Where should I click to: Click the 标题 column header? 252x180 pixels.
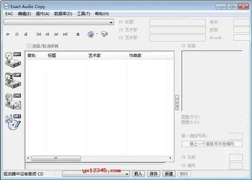pos(66,55)
